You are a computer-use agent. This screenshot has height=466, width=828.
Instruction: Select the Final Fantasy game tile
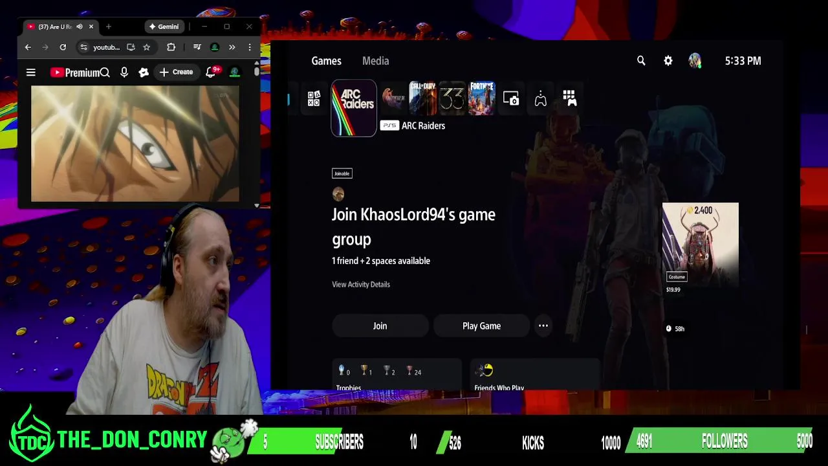393,98
